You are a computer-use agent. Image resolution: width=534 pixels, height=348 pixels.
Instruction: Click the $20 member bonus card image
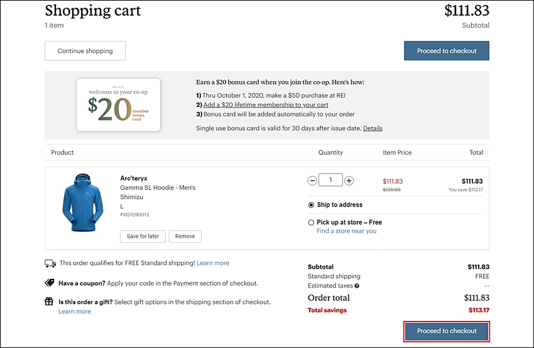pyautogui.click(x=119, y=105)
